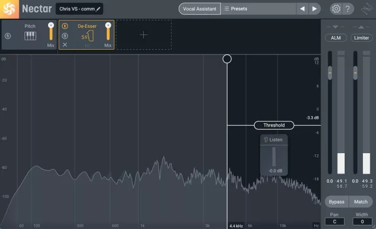Solo the De-Esser module

click(x=65, y=36)
